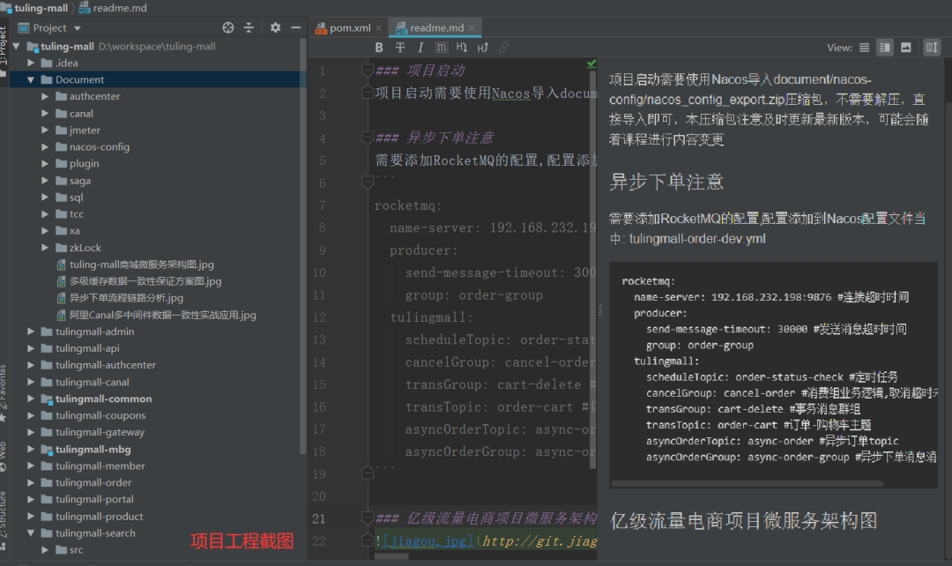Switch view to editor only
This screenshot has width=952, height=566.
click(864, 48)
